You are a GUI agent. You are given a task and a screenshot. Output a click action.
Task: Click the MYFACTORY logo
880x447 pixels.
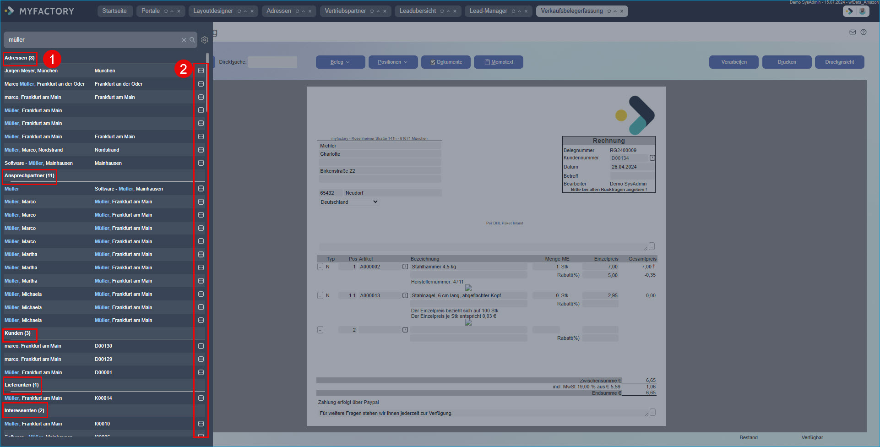tap(39, 11)
